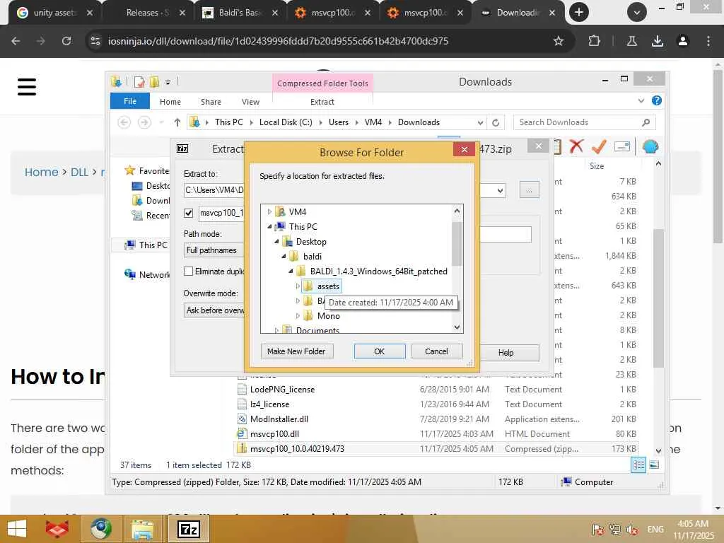Image resolution: width=724 pixels, height=543 pixels.
Task: Click the red fox app taskbar icon
Action: click(x=57, y=529)
